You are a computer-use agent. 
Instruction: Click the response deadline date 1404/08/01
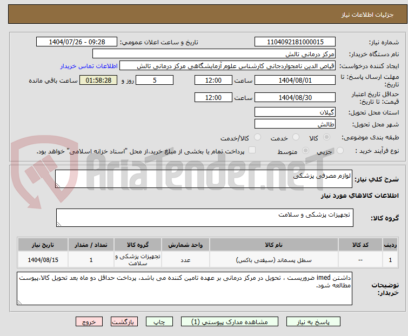tap(295, 80)
